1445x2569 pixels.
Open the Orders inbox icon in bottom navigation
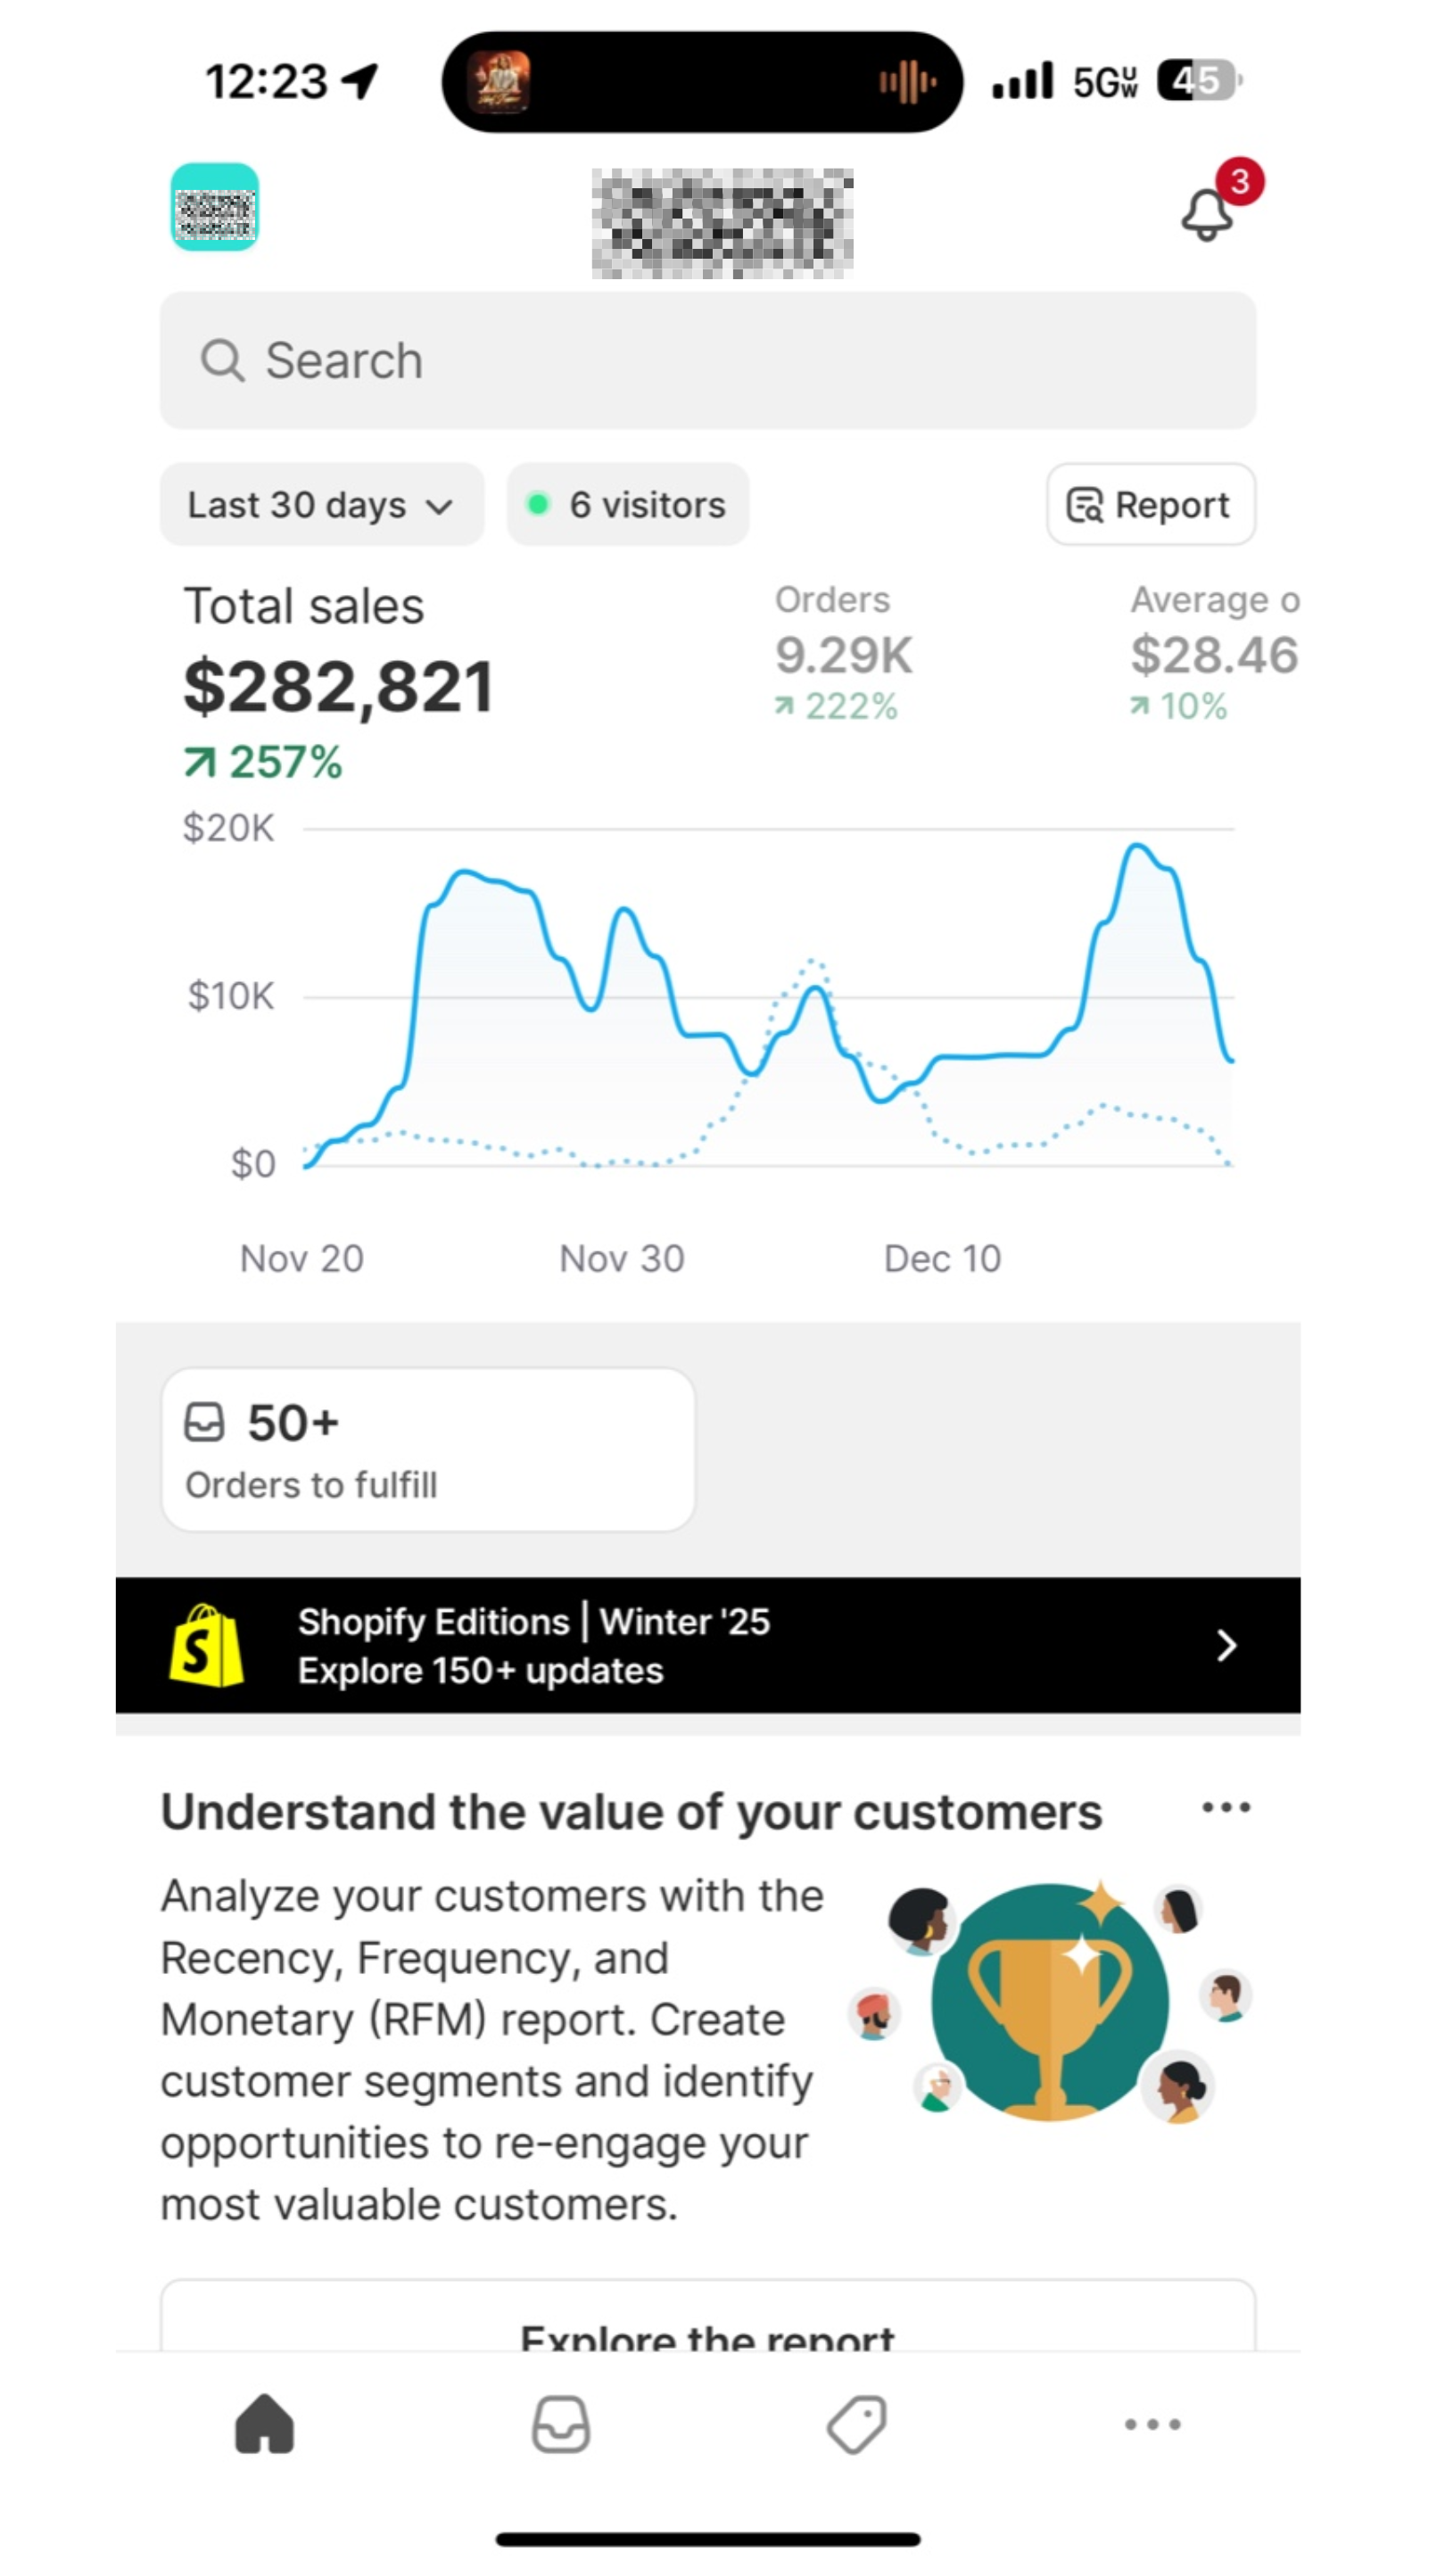[x=560, y=2425]
